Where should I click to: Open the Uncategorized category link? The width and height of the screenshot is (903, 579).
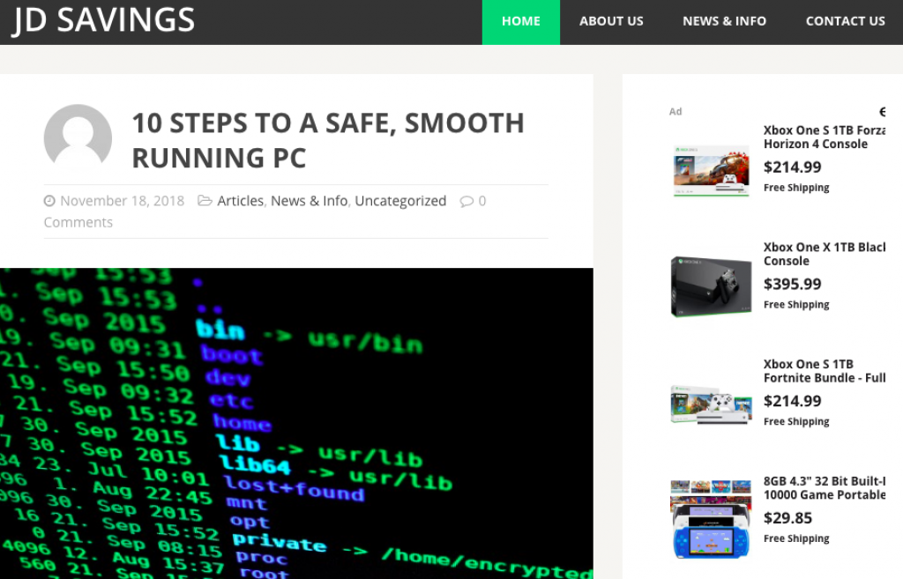pyautogui.click(x=400, y=201)
